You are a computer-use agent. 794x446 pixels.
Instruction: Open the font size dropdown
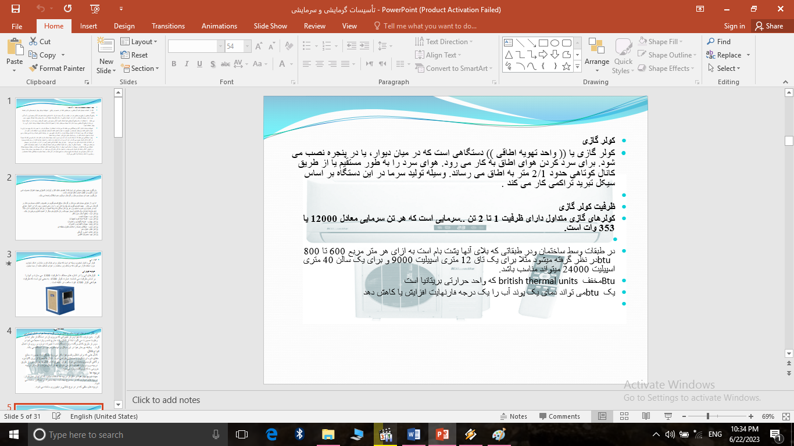(x=247, y=45)
